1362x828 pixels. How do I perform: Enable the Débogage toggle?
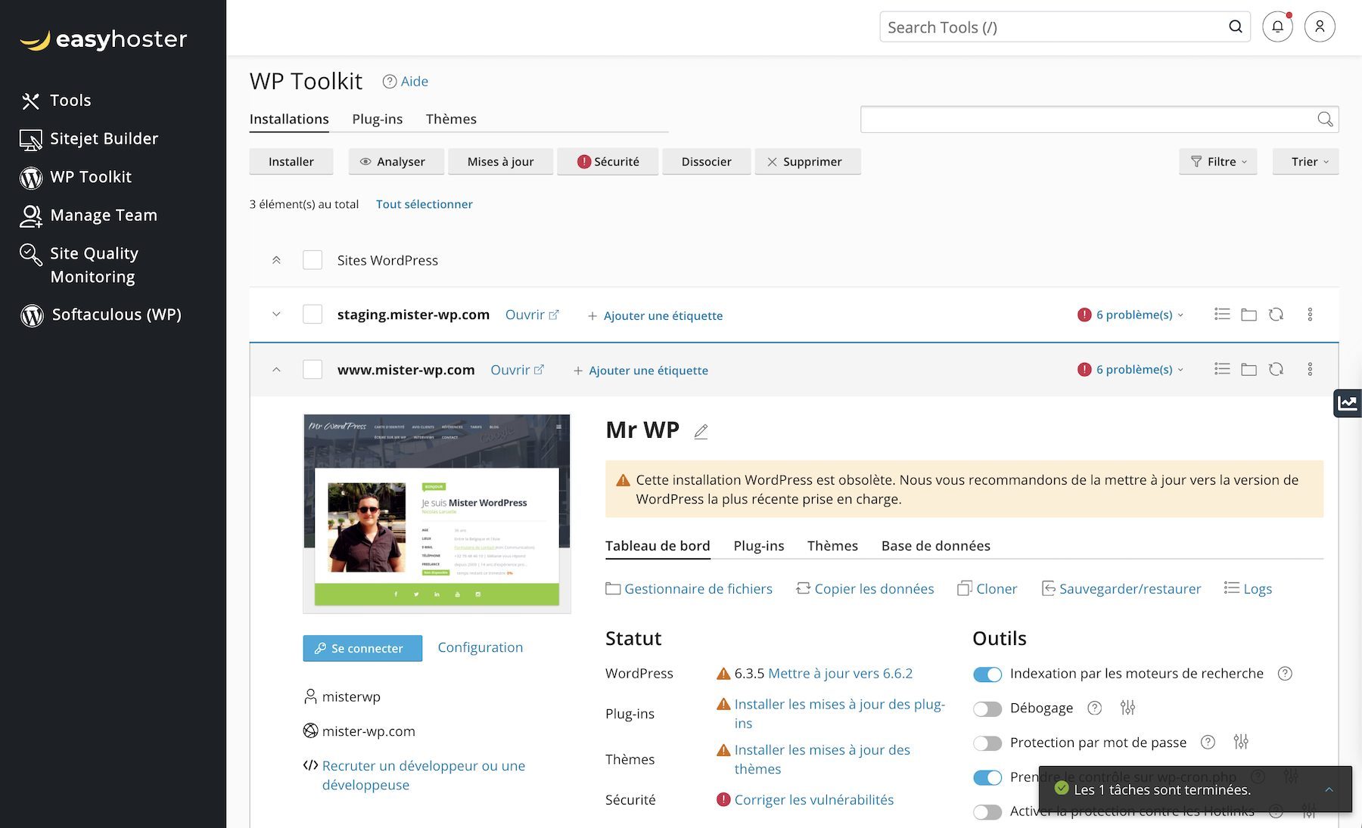987,709
